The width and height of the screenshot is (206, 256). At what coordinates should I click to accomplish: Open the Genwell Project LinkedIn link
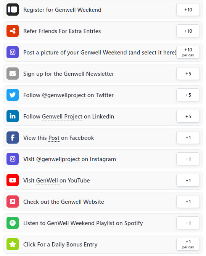pyautogui.click(x=62, y=117)
